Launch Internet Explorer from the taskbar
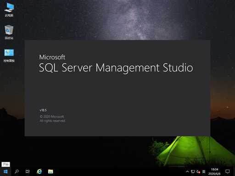Viewport: 235px width, 176px height. click(x=39, y=171)
